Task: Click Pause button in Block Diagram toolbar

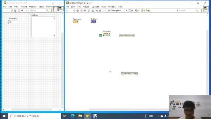Action: pyautogui.click(x=85, y=11)
